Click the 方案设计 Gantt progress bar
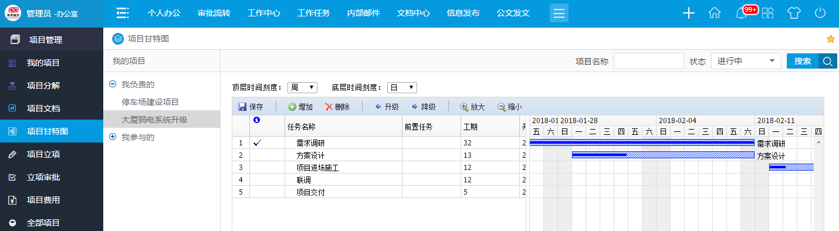The width and height of the screenshot is (839, 231). pos(663,155)
